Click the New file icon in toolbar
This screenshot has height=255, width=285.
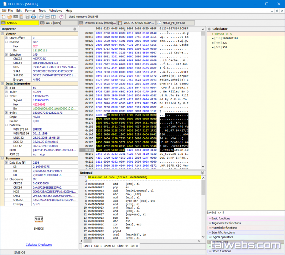click(4, 16)
